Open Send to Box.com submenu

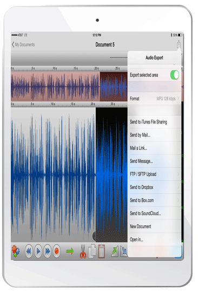pyautogui.click(x=154, y=201)
